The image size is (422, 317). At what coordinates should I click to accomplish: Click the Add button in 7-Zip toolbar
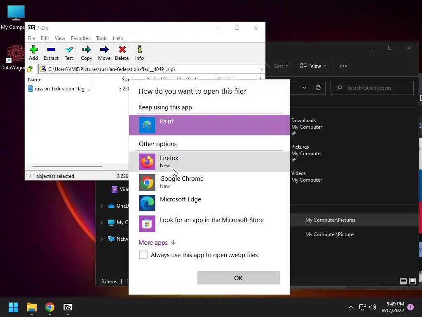(x=33, y=53)
